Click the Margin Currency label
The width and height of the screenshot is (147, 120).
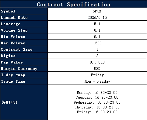pos(19,69)
